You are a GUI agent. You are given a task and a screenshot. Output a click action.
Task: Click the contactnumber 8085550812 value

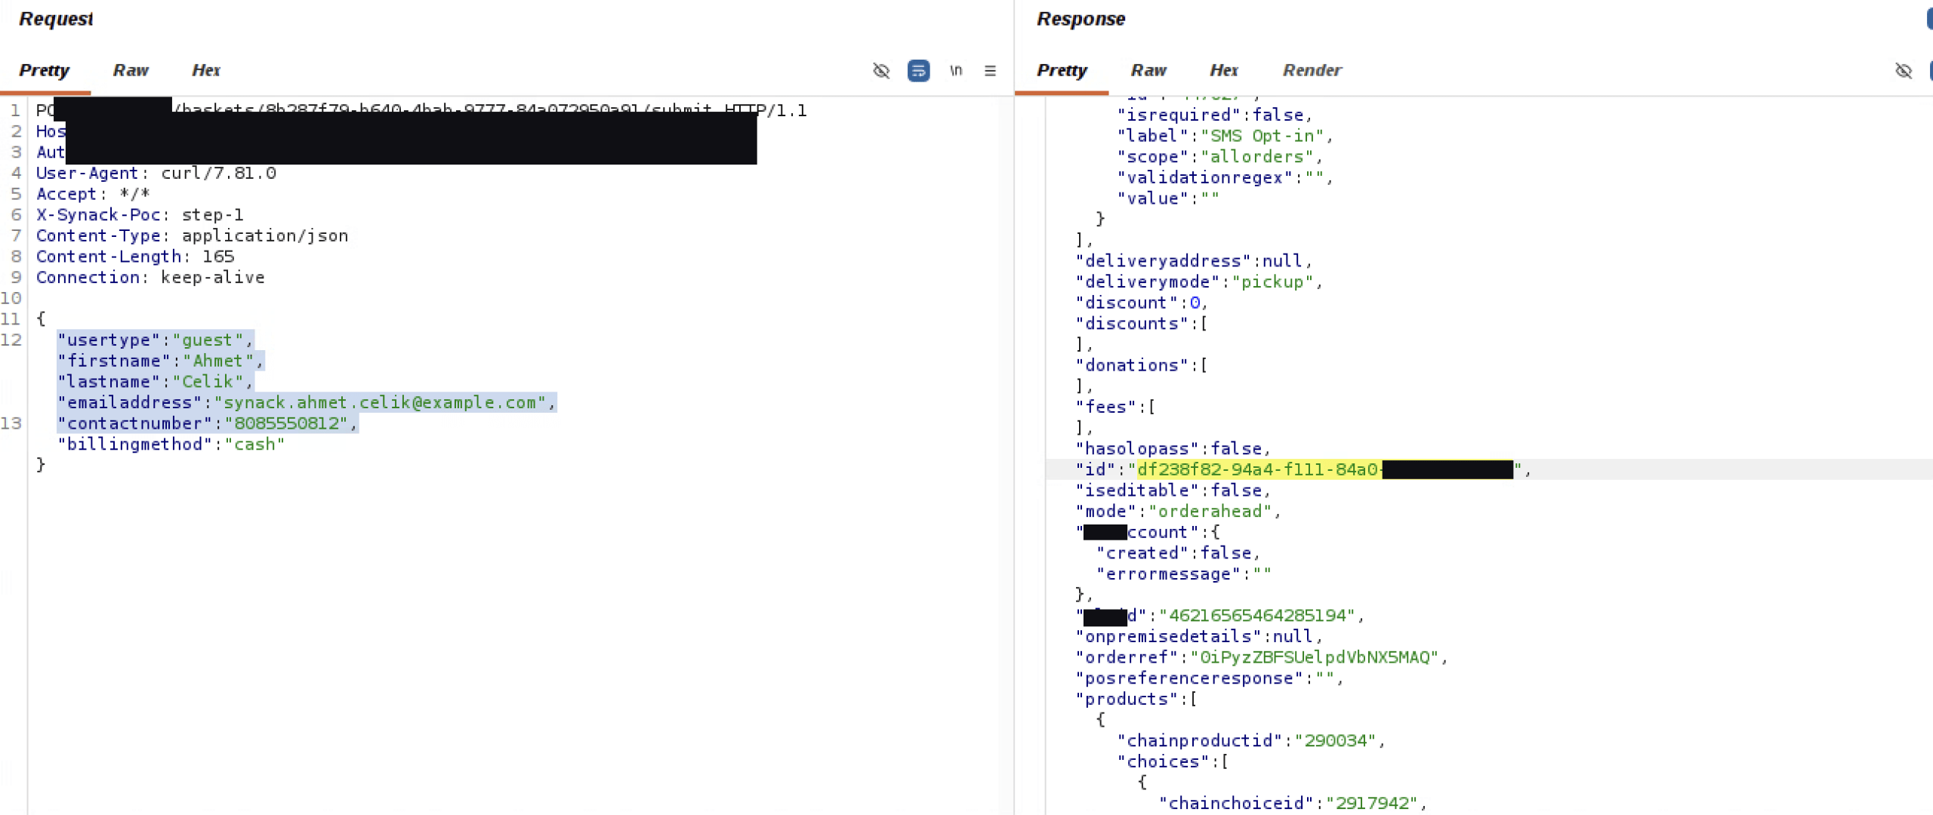pos(286,424)
